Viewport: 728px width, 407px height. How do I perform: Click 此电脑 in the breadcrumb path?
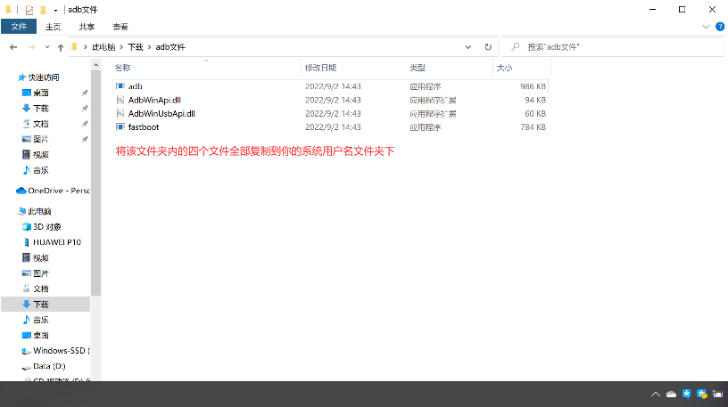tap(103, 46)
